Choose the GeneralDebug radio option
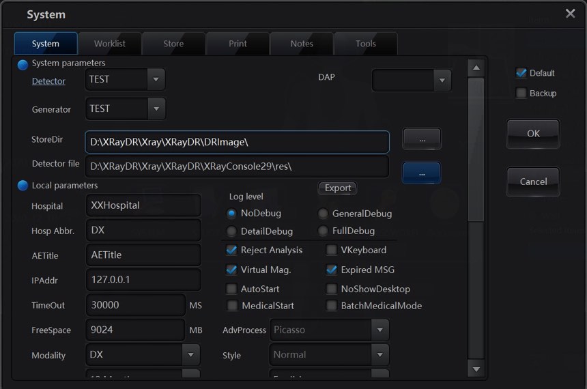The image size is (587, 389). [324, 214]
